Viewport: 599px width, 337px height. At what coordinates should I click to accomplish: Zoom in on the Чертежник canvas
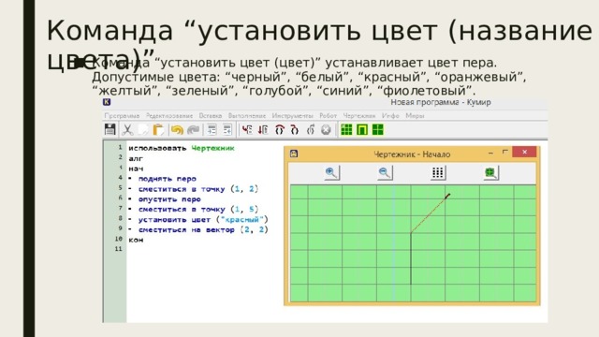coord(331,173)
